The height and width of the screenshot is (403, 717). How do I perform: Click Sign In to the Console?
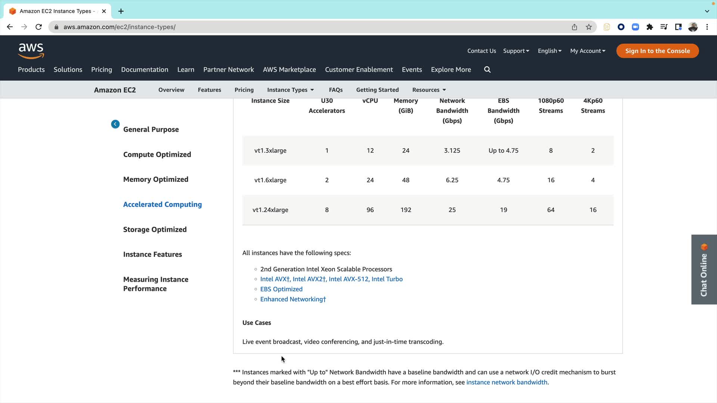[x=657, y=51]
